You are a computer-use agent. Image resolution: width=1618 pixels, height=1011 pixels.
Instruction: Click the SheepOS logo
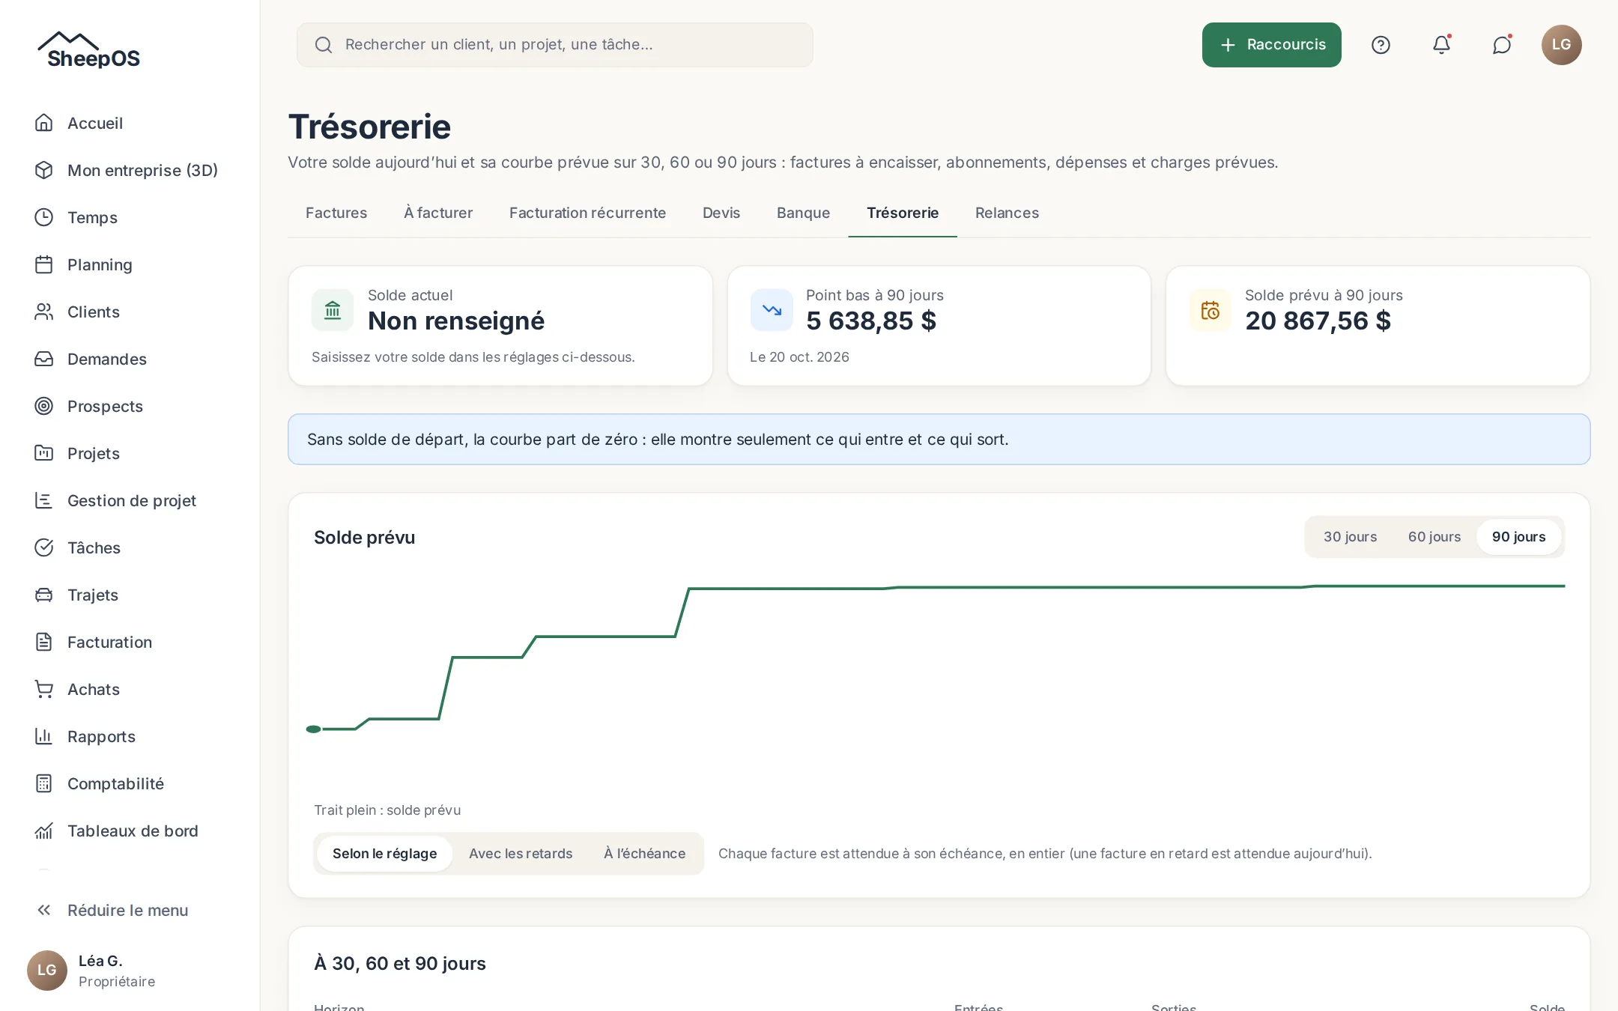89,50
